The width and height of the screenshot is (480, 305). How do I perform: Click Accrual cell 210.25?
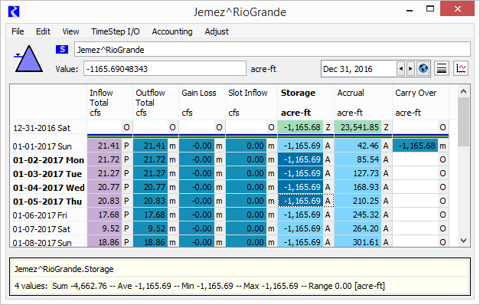[358, 201]
